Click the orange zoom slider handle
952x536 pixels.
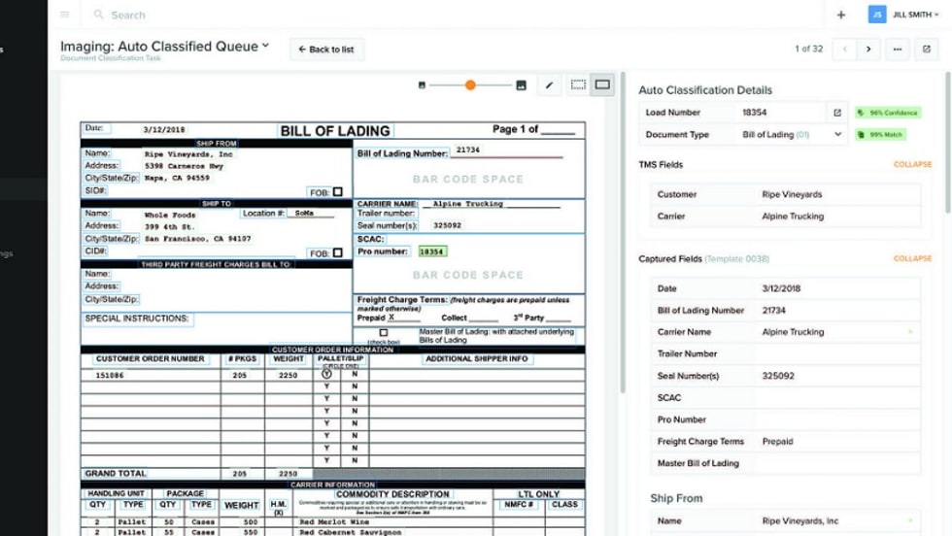pyautogui.click(x=470, y=85)
